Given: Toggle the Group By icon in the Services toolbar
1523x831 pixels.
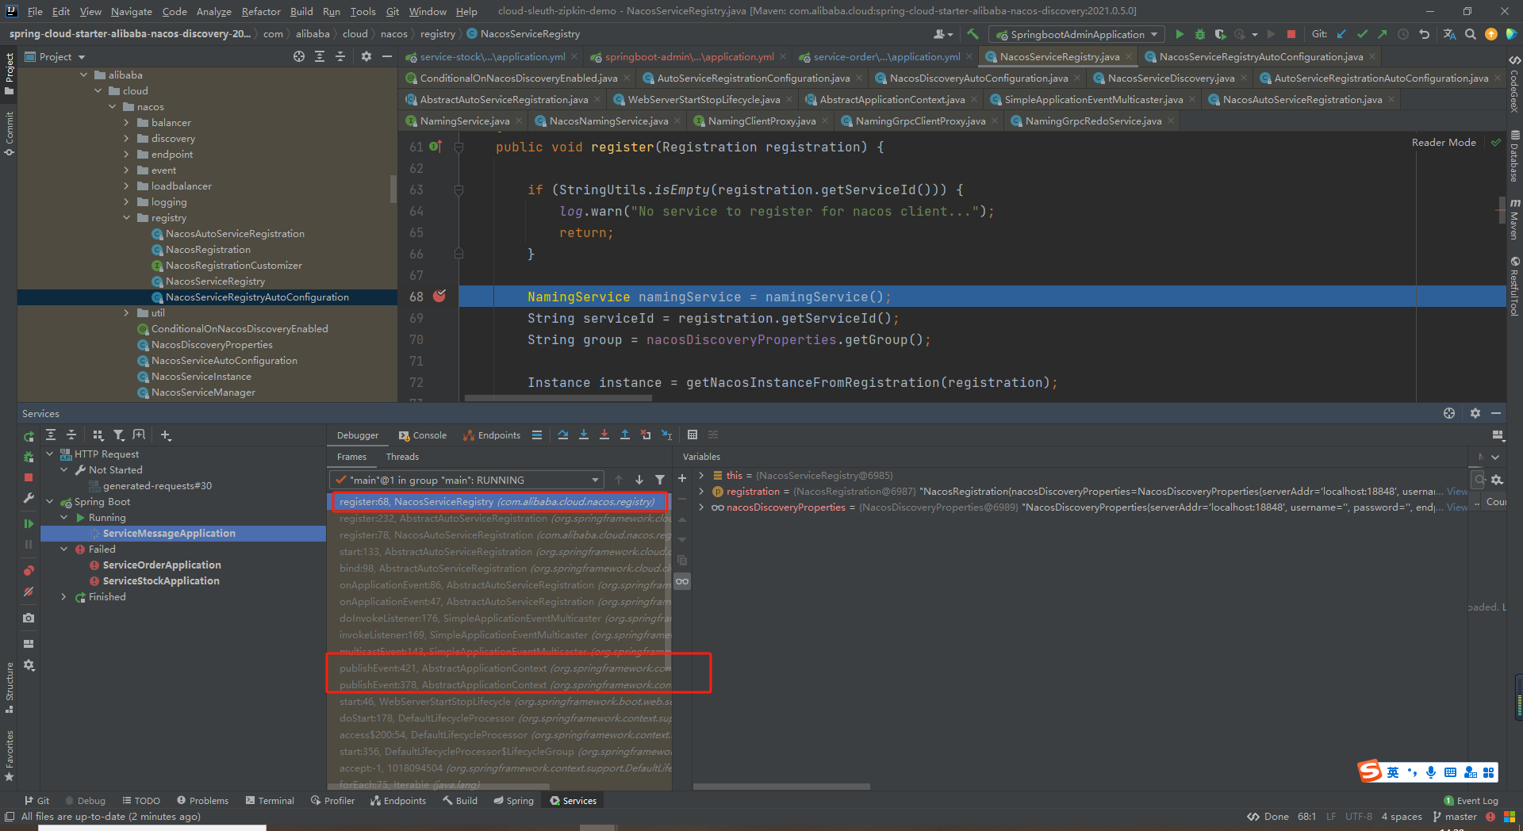Looking at the screenshot, I should (x=98, y=435).
